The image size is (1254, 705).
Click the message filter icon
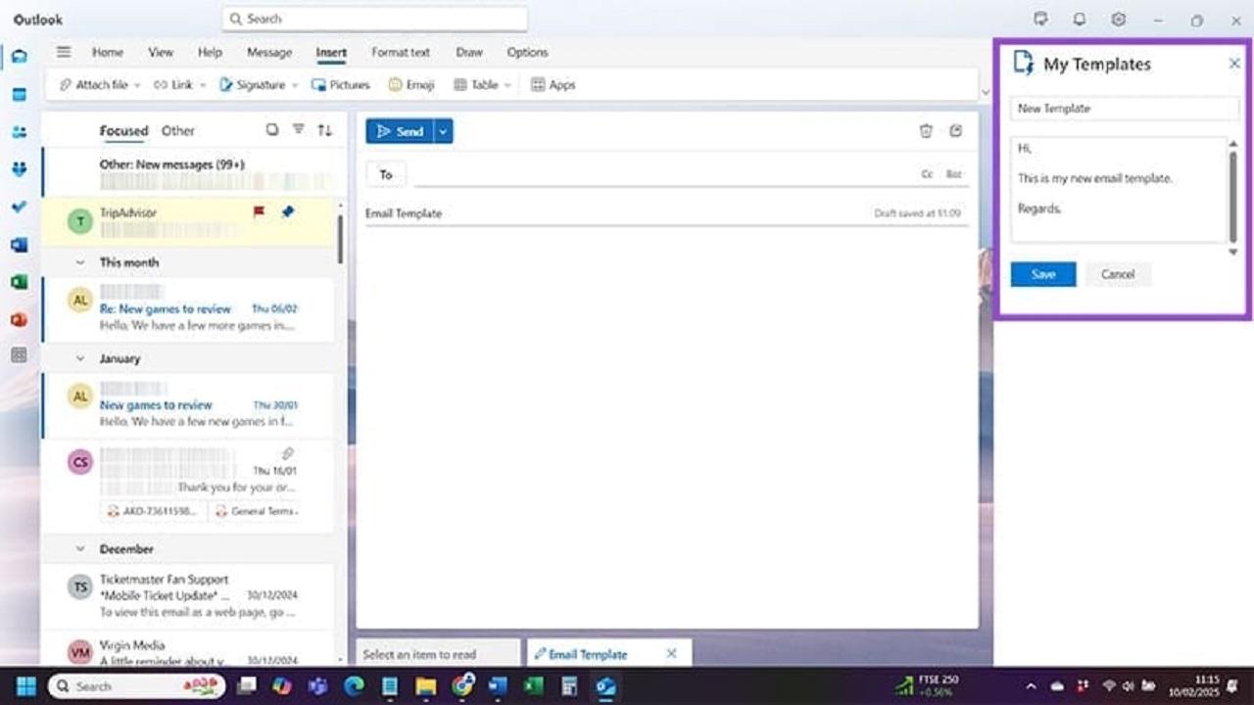click(x=299, y=130)
